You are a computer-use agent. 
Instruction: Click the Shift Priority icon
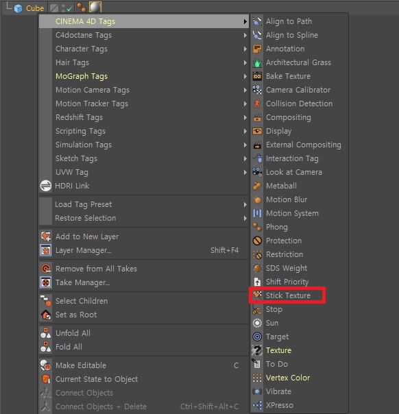[x=257, y=282]
